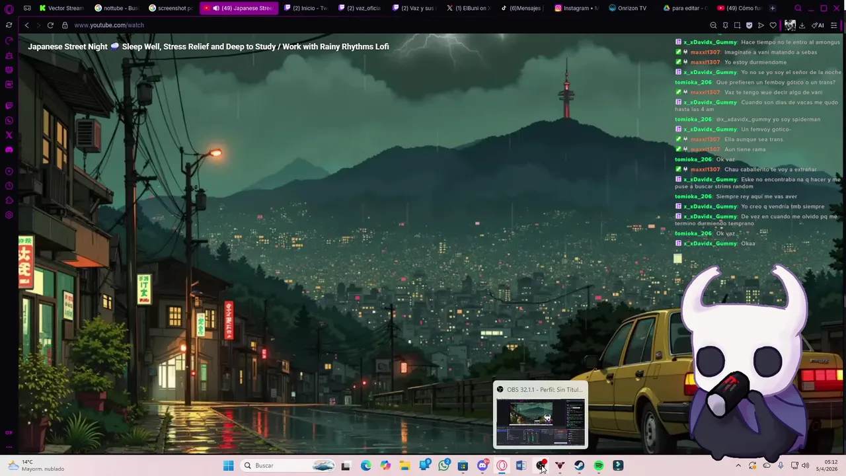
Task: Click chat message "Yo estoy durmiendome"
Action: [755, 62]
